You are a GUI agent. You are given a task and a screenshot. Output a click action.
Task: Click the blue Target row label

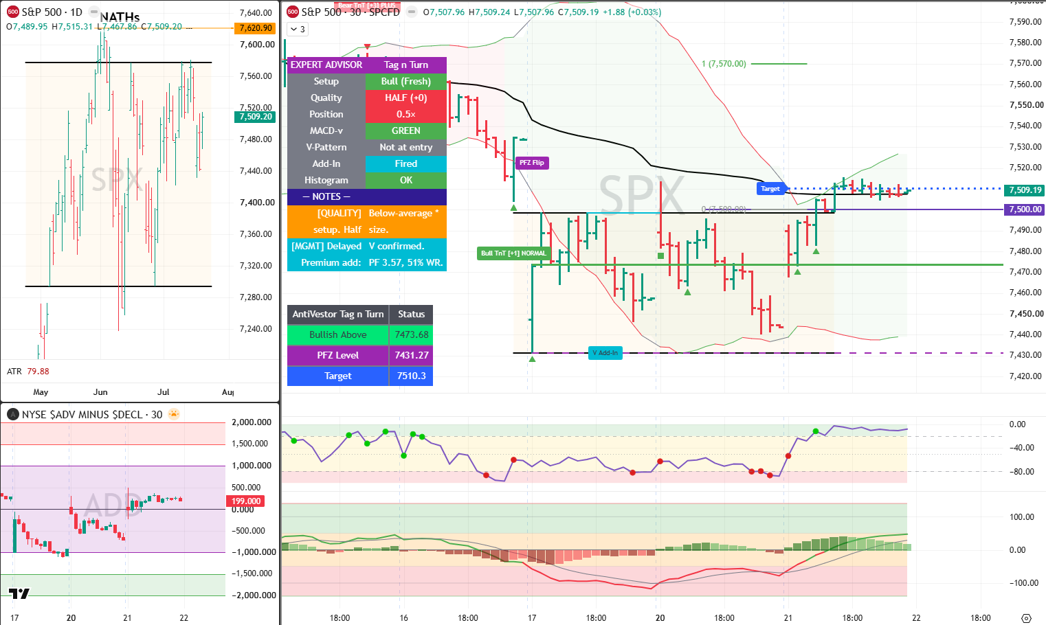(x=338, y=376)
